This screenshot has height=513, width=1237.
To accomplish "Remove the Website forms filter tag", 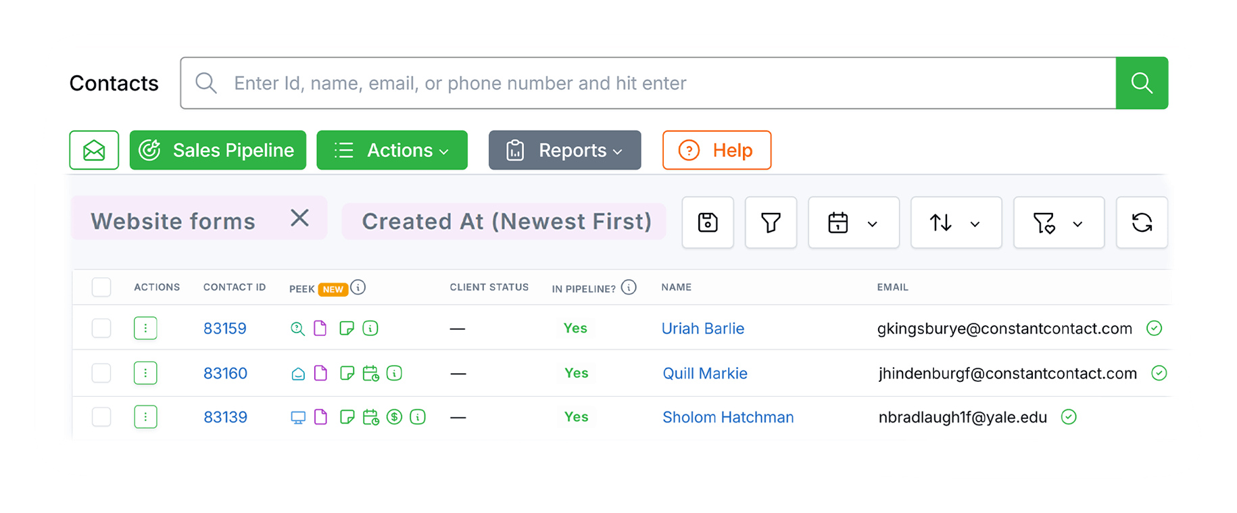I will click(x=299, y=218).
